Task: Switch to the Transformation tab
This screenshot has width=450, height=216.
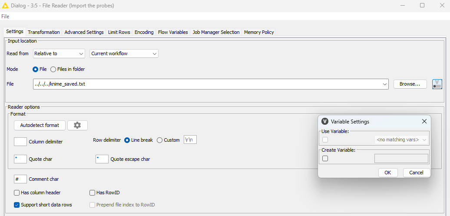Action: tap(44, 32)
